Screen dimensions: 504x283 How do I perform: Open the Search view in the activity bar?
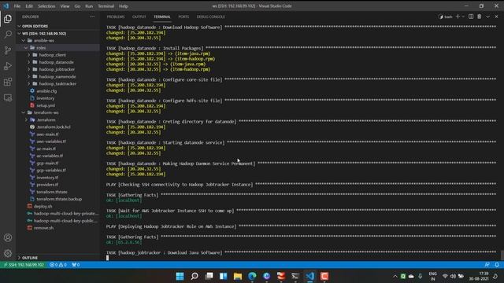point(8,35)
